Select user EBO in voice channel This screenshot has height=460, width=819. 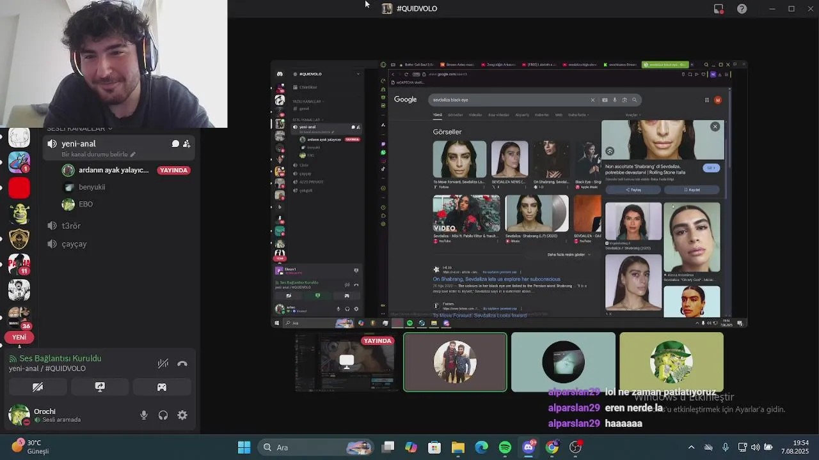pos(86,204)
